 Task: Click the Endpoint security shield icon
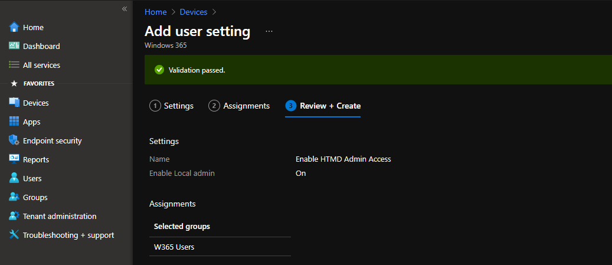pos(14,140)
